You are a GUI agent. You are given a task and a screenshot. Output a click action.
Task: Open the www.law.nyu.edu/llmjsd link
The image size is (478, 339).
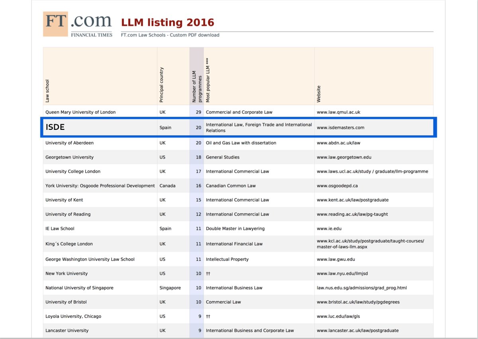[x=342, y=274]
